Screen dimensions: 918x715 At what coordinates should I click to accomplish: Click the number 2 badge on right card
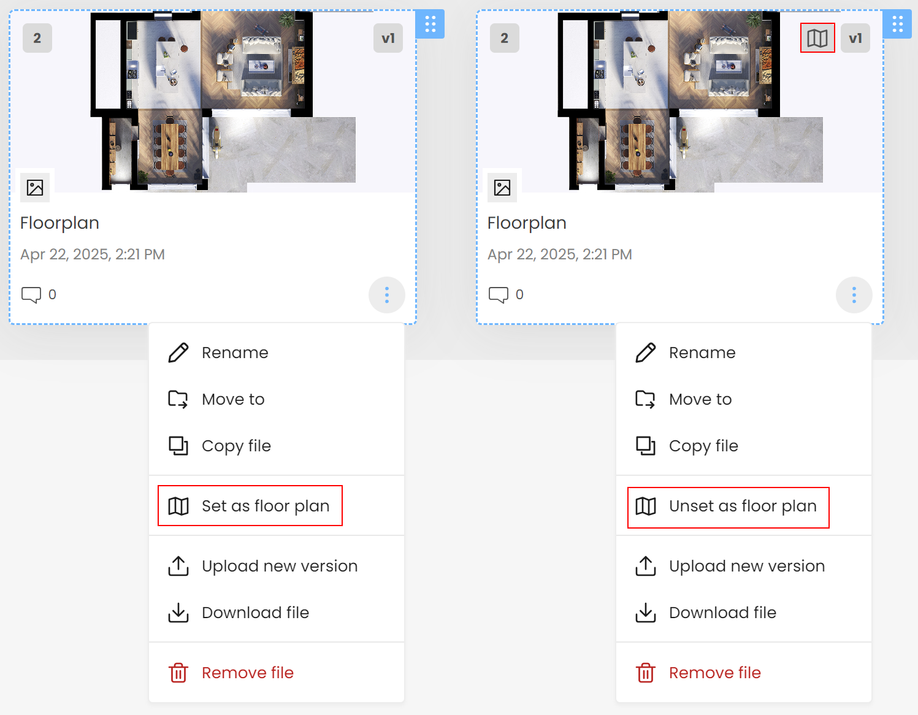point(505,38)
